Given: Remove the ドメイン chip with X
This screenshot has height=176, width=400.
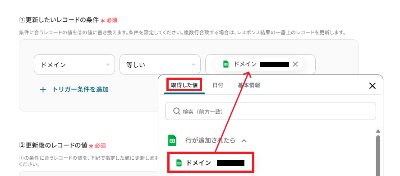Looking at the screenshot, I should pyautogui.click(x=295, y=65).
